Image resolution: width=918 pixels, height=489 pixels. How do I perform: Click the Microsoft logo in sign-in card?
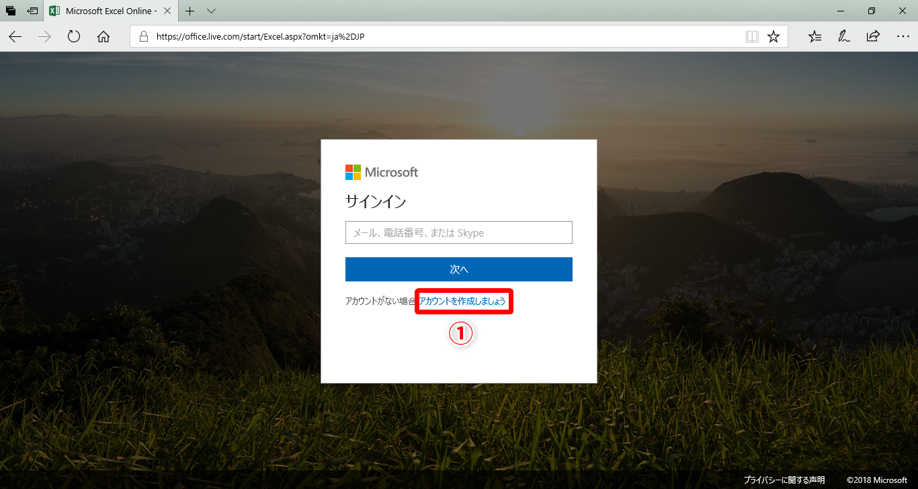pos(382,173)
